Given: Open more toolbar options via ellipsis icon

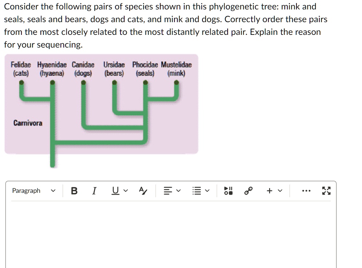Looking at the screenshot, I should (306, 191).
